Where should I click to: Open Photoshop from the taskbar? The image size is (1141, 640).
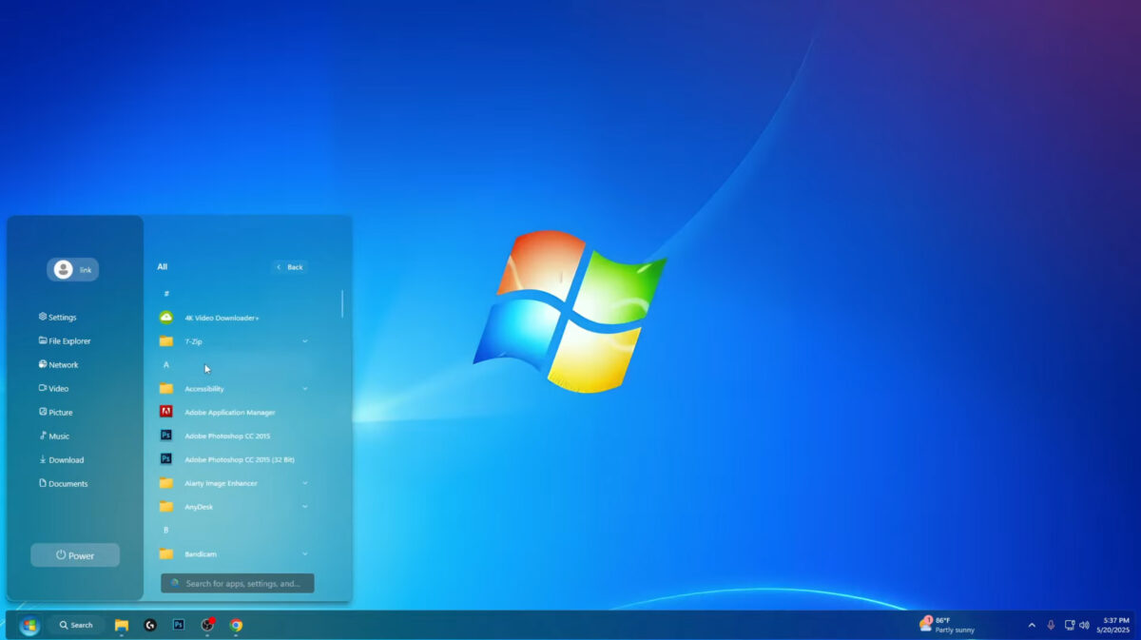coord(178,626)
